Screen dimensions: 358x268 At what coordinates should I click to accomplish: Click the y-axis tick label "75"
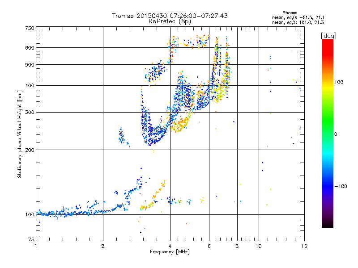click(x=31, y=239)
